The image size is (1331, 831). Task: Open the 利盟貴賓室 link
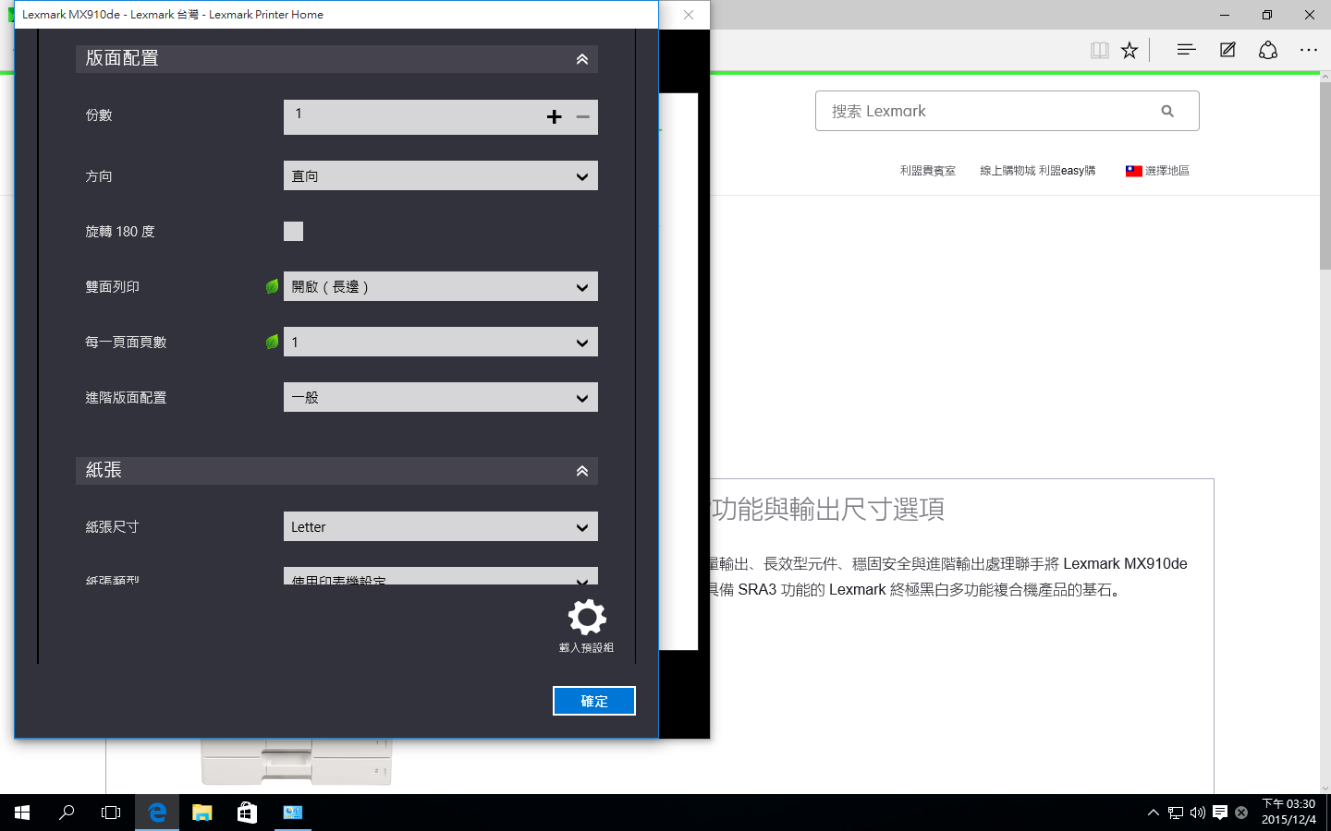click(928, 171)
